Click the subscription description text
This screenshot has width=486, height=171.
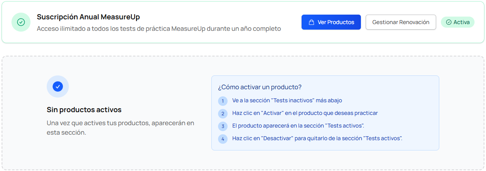[159, 29]
